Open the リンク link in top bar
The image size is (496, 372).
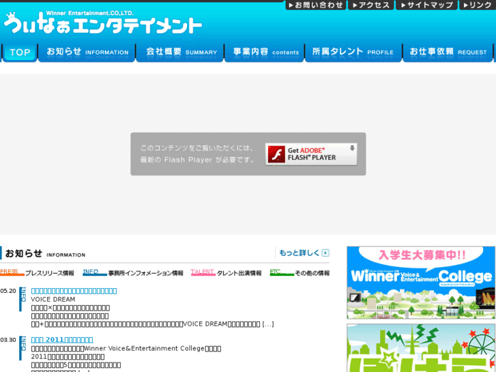tap(478, 5)
